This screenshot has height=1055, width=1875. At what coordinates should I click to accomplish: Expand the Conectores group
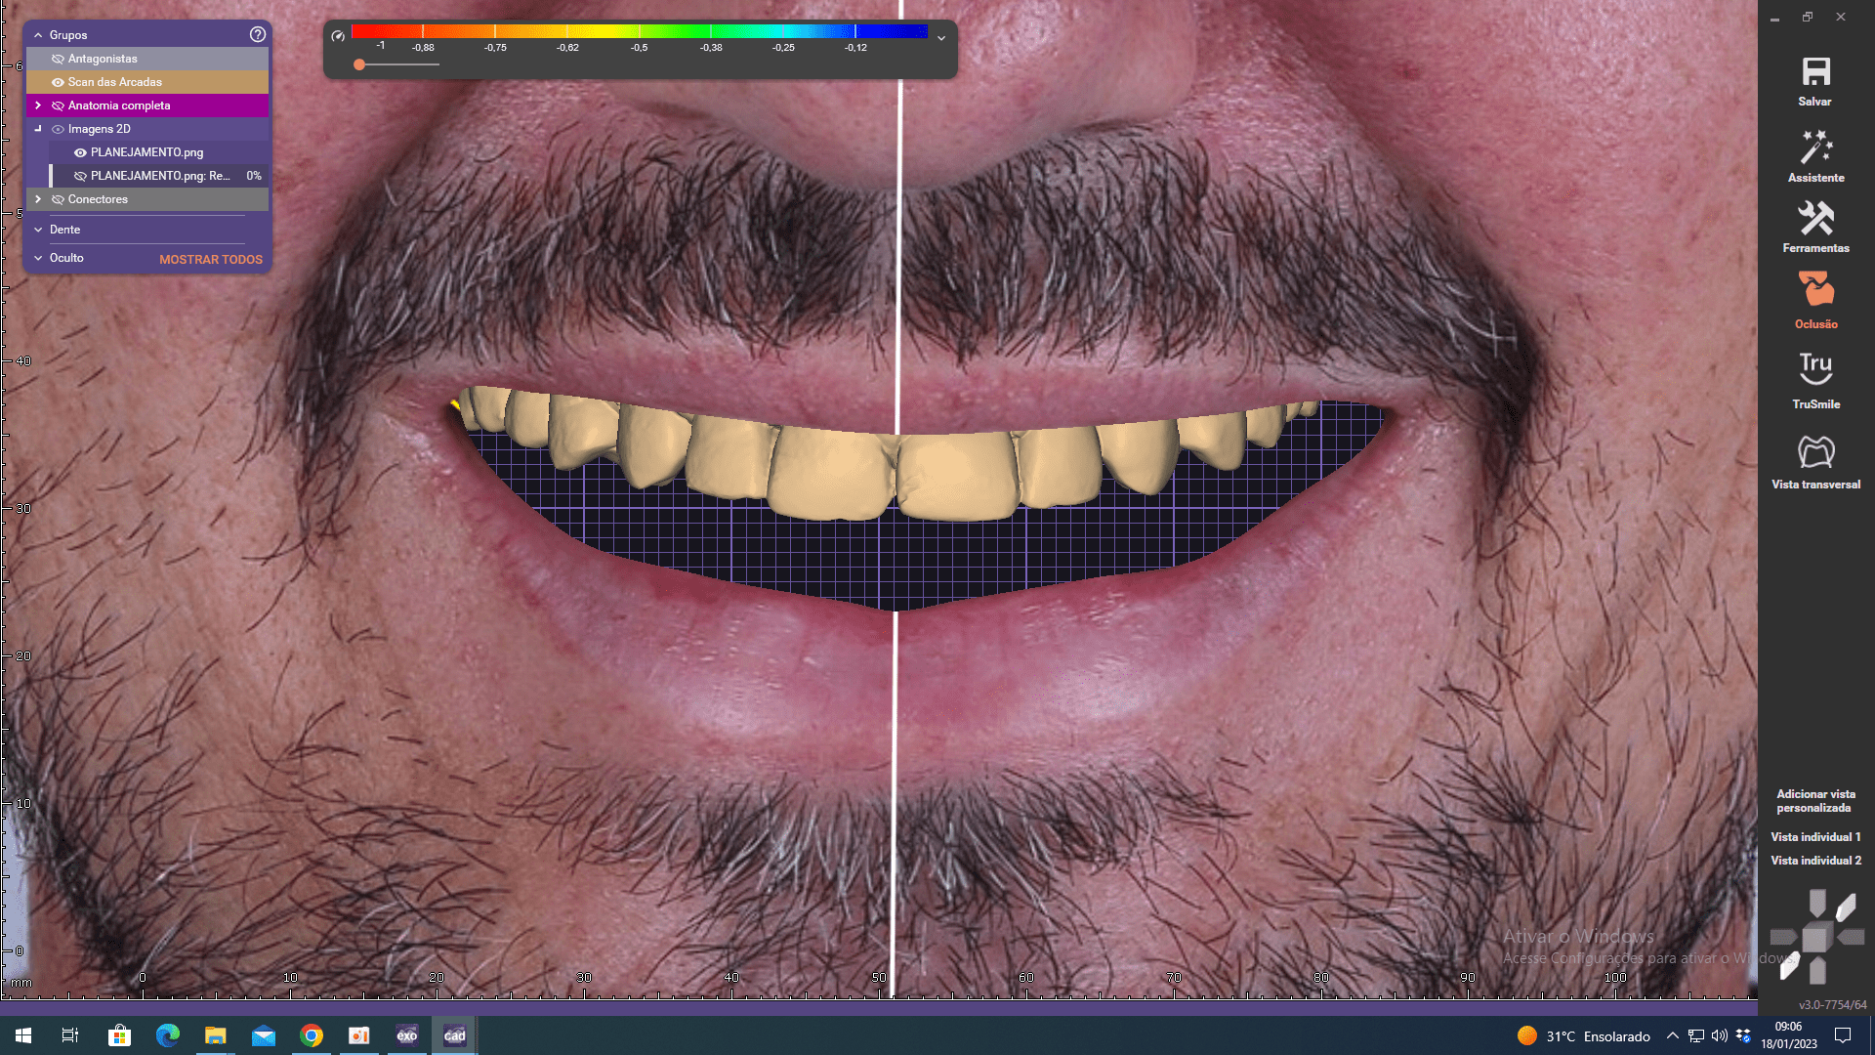[38, 199]
